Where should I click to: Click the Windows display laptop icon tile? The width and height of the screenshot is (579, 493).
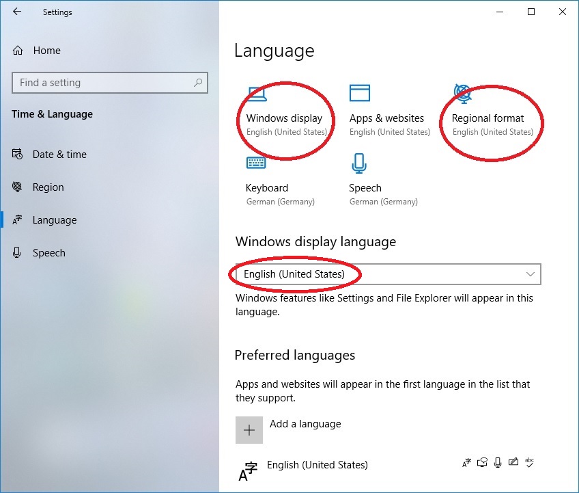point(257,94)
